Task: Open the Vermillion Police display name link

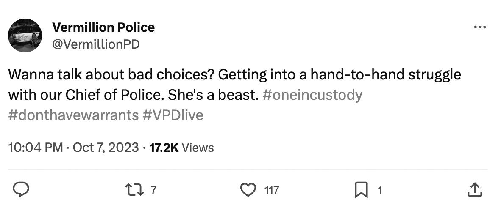Action: pos(103,27)
